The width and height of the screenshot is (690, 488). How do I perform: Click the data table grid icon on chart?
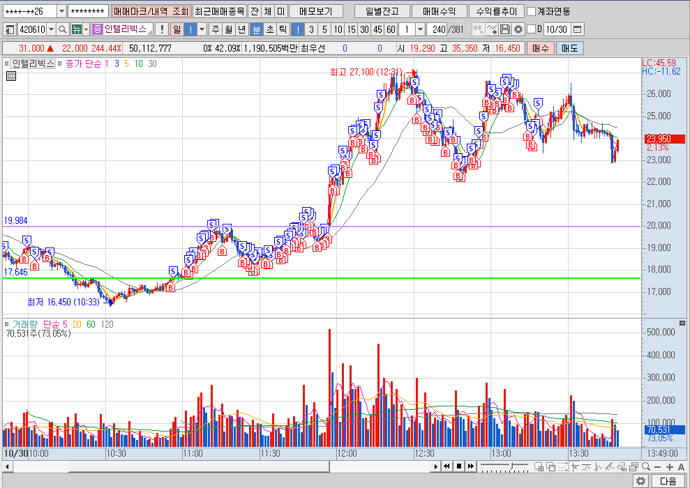11,76
